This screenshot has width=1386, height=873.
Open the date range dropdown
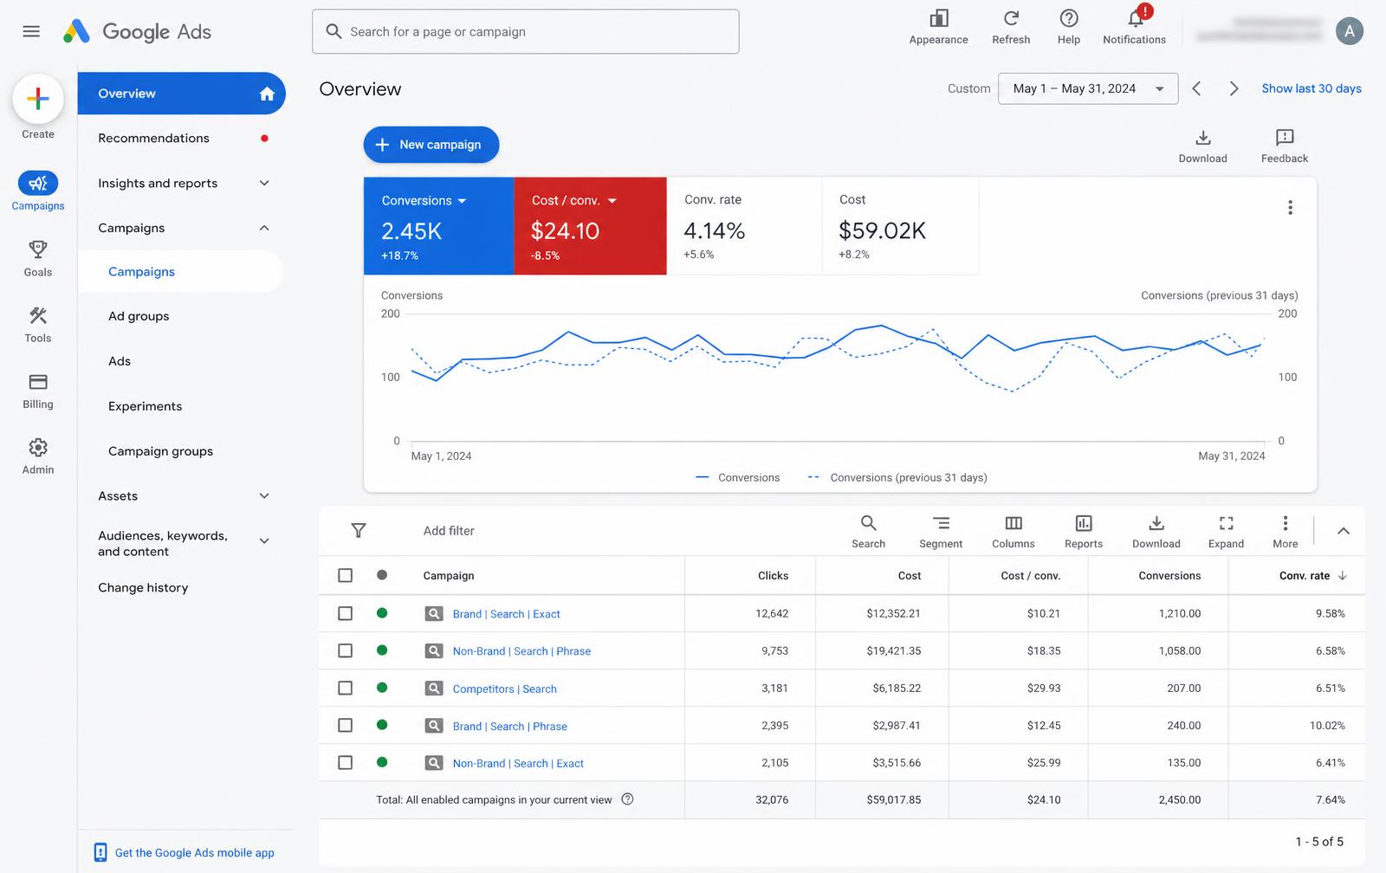(x=1088, y=88)
